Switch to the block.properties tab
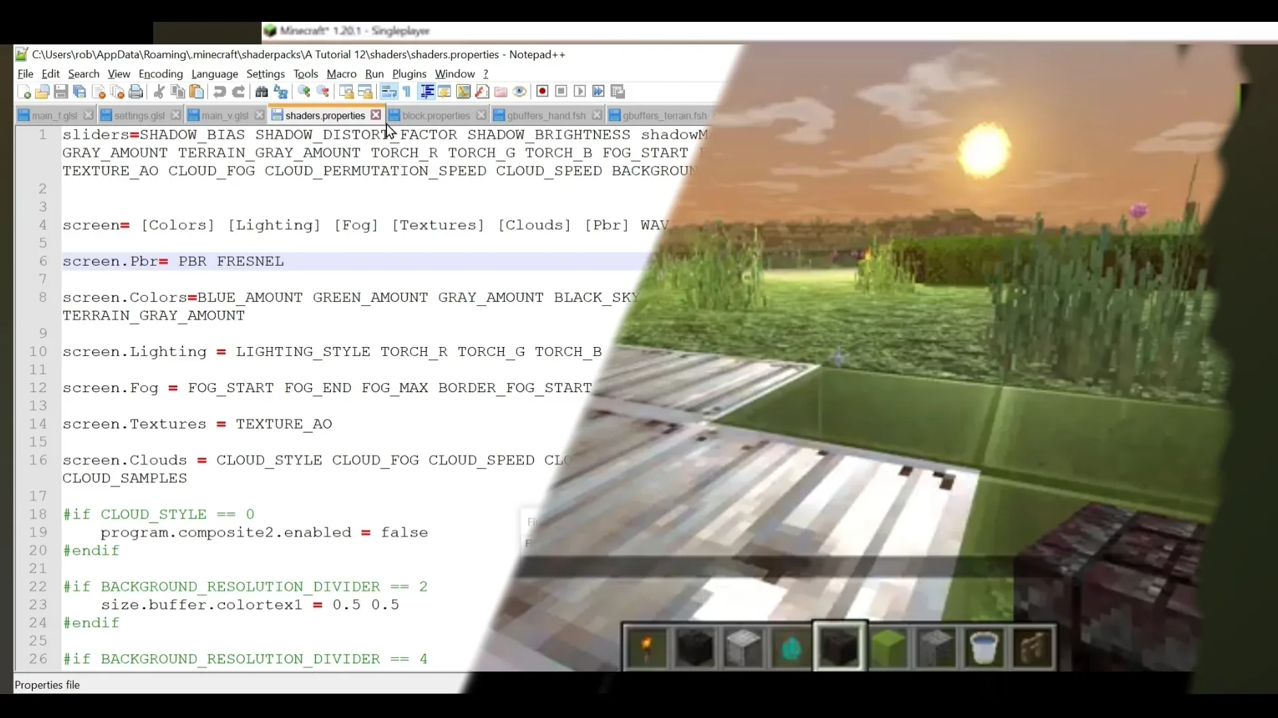 click(435, 115)
